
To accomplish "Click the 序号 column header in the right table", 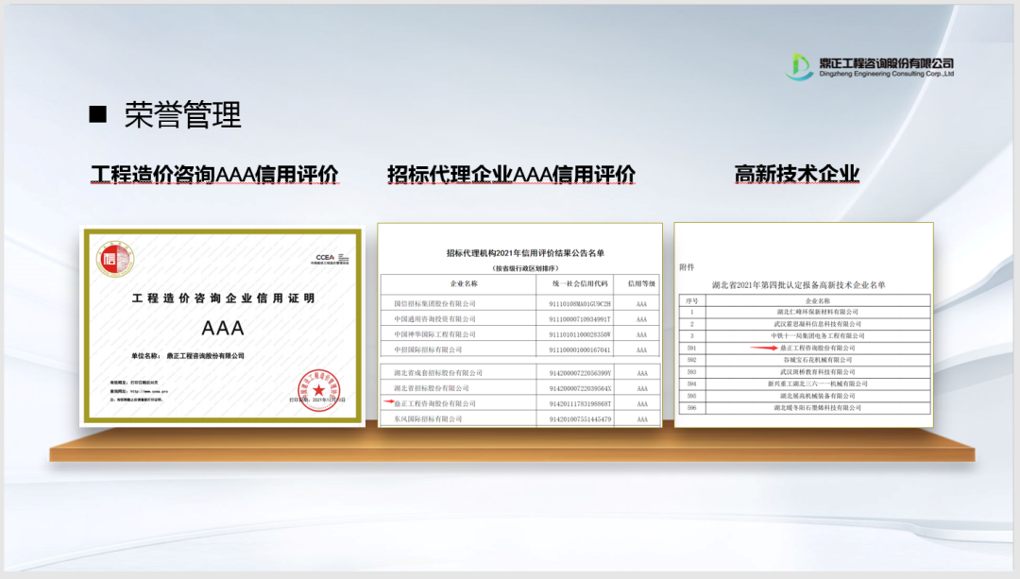I will [692, 300].
